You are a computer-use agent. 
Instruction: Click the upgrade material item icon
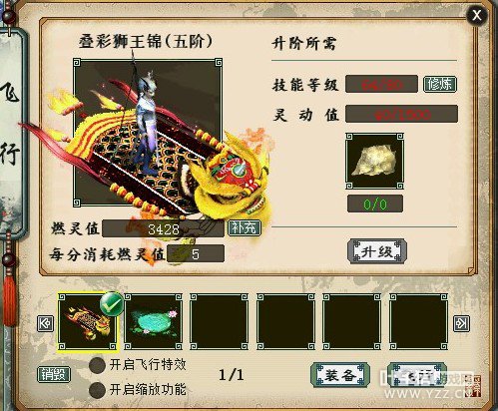(x=374, y=161)
